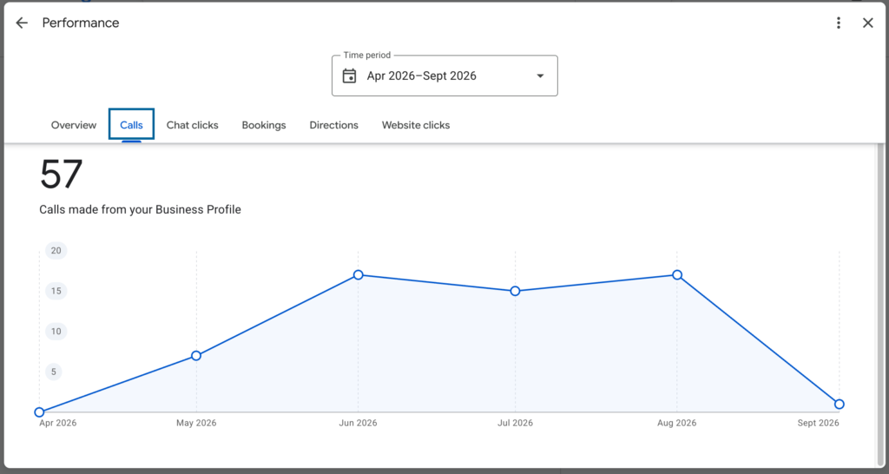
Task: Click the "May 2026" axis label
Action: [x=196, y=423]
